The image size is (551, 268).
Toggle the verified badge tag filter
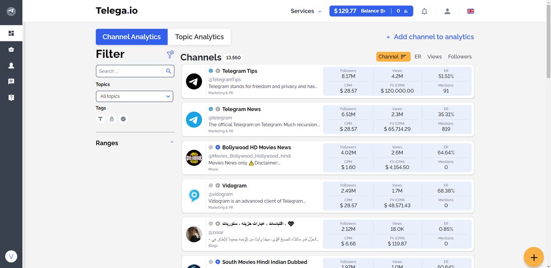pyautogui.click(x=123, y=119)
